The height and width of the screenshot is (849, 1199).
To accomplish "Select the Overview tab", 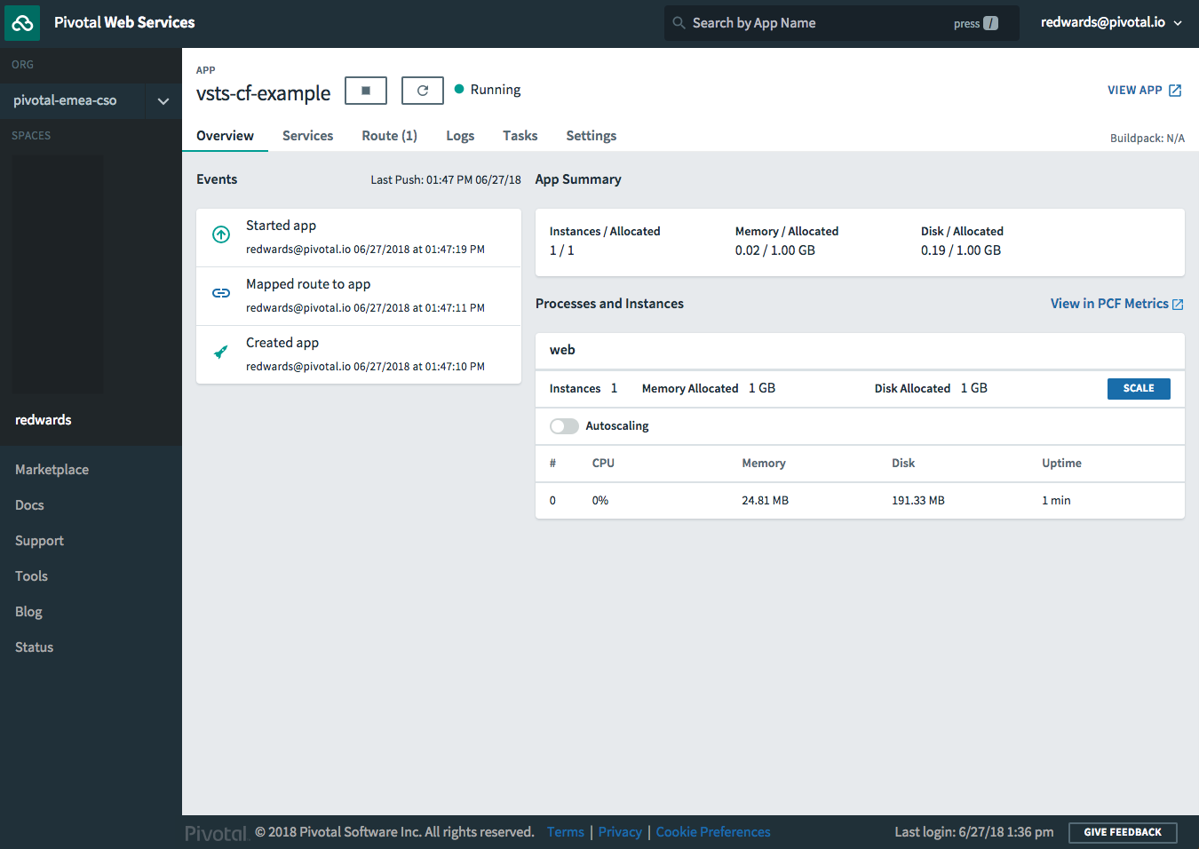I will tap(225, 136).
